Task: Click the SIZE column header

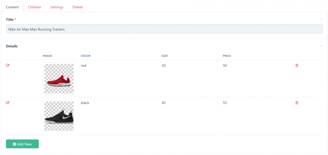Action: 165,56
